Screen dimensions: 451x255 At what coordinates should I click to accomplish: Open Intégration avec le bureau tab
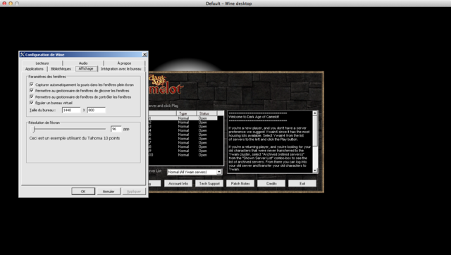pyautogui.click(x=121, y=69)
